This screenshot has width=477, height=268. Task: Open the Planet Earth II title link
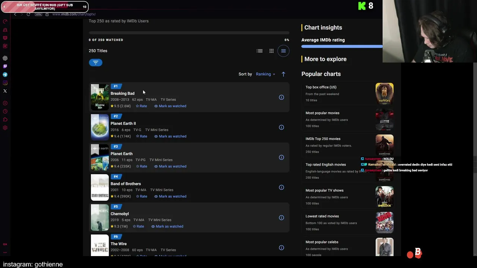click(x=123, y=124)
